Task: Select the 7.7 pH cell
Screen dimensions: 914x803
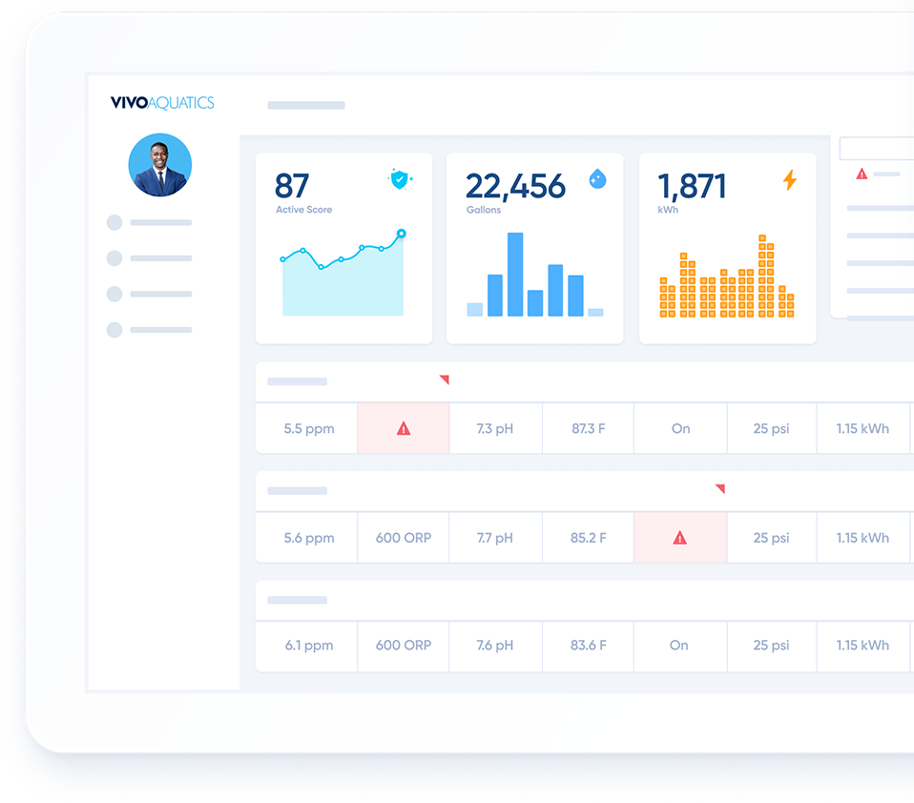Action: (494, 538)
